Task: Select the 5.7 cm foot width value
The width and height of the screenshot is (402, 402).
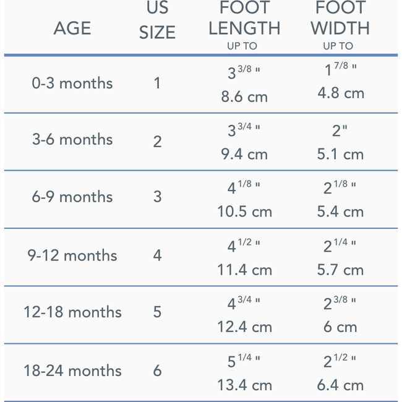Action: (340, 270)
